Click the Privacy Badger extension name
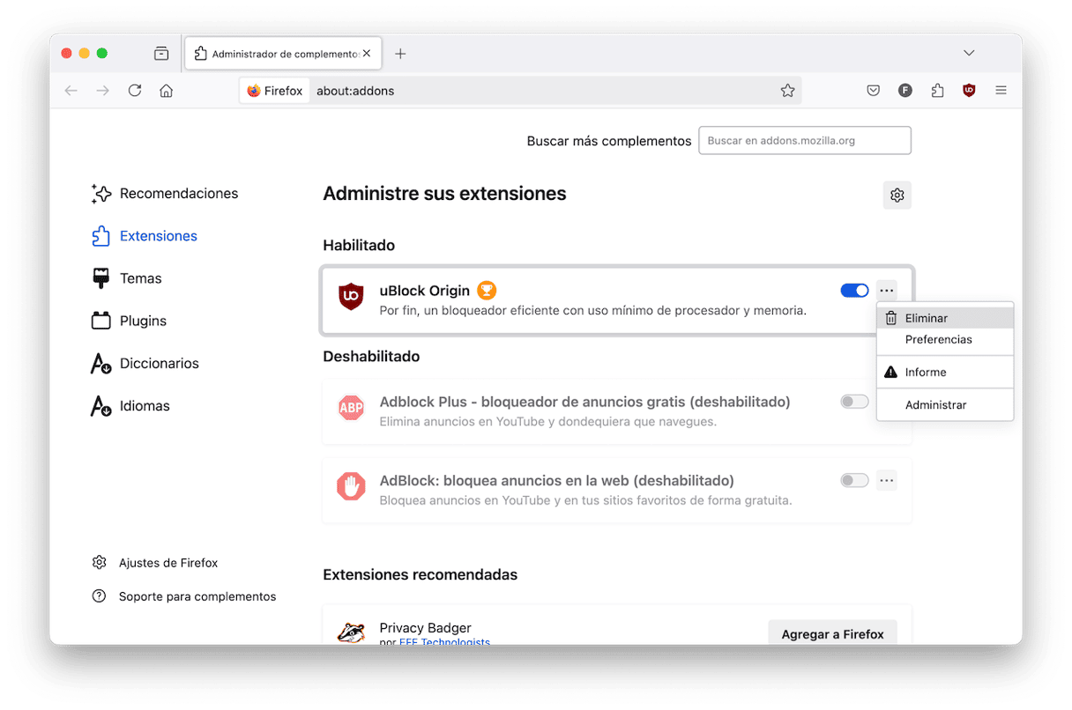Screen dimensions: 1072x710 [426, 628]
